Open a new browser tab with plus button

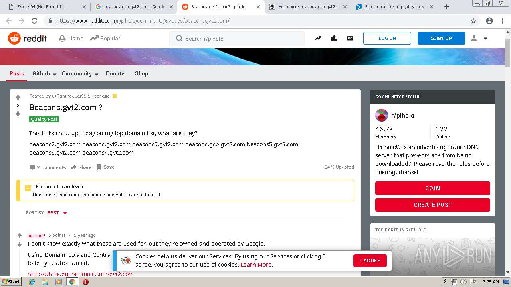pyautogui.click(x=447, y=7)
